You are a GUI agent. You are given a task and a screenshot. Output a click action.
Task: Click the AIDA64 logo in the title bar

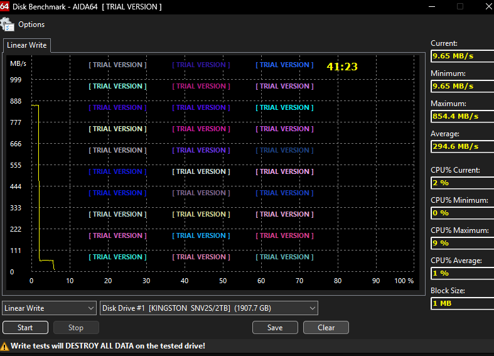click(4, 6)
